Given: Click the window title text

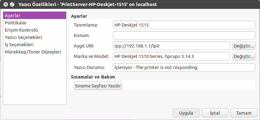Looking at the screenshot, I should [87, 4].
